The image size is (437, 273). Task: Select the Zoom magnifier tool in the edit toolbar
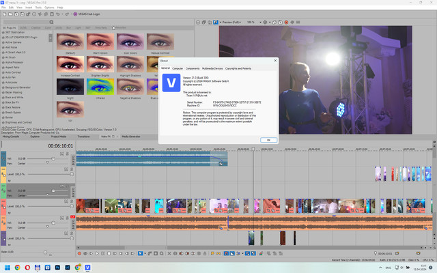162,253
